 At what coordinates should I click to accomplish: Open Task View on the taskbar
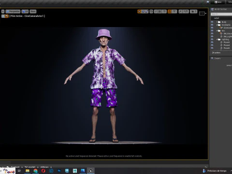19,171
